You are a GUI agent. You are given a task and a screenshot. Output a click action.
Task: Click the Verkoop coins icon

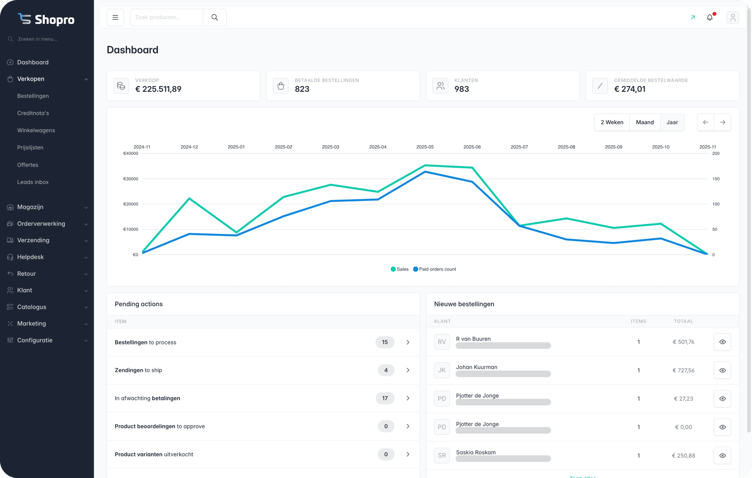[x=121, y=86]
